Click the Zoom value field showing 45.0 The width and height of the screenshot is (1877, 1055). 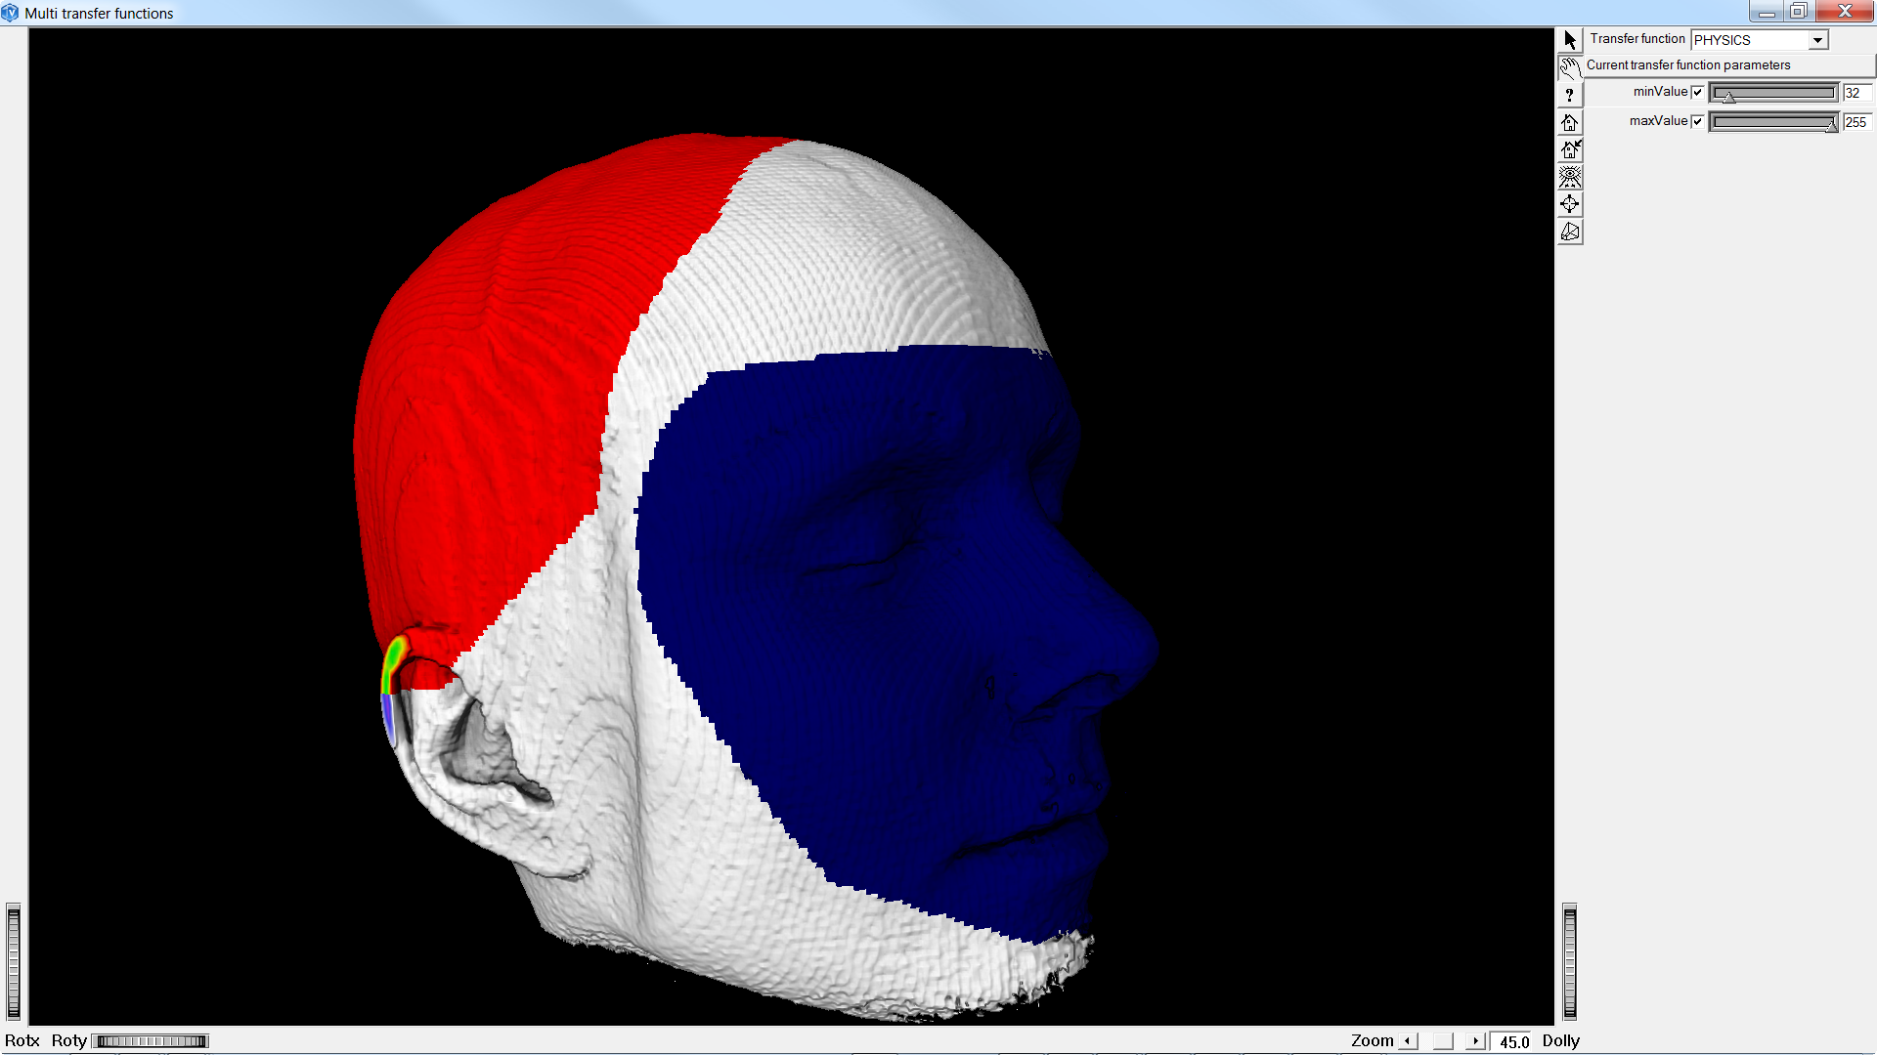[x=1512, y=1042]
